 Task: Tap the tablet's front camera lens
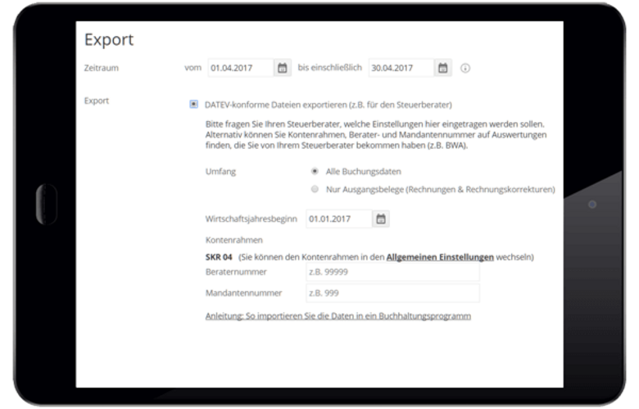click(592, 204)
